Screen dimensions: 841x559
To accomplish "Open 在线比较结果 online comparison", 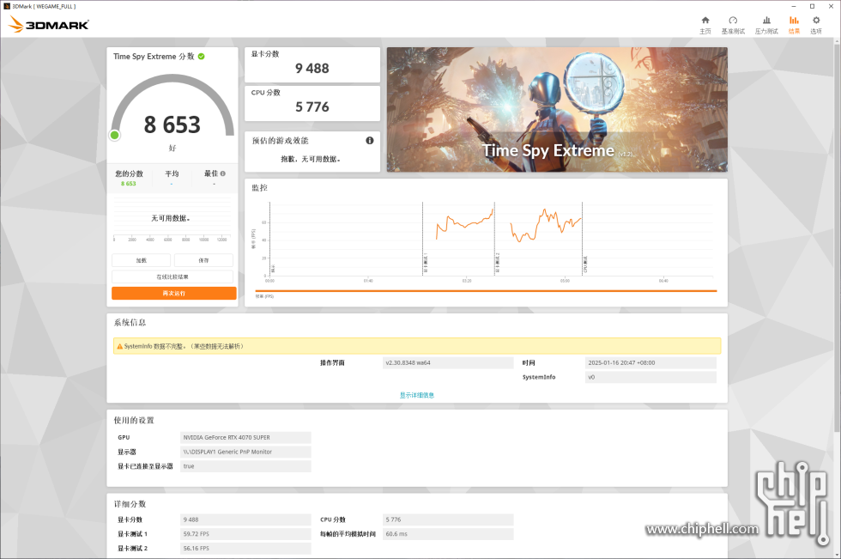I will pos(172,276).
